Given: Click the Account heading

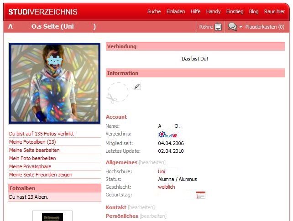Looking at the screenshot, I should pos(116,117).
